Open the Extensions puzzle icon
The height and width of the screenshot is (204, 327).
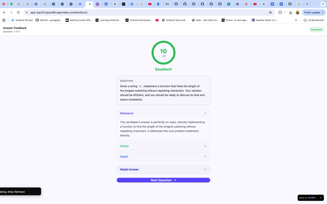pos(280,13)
